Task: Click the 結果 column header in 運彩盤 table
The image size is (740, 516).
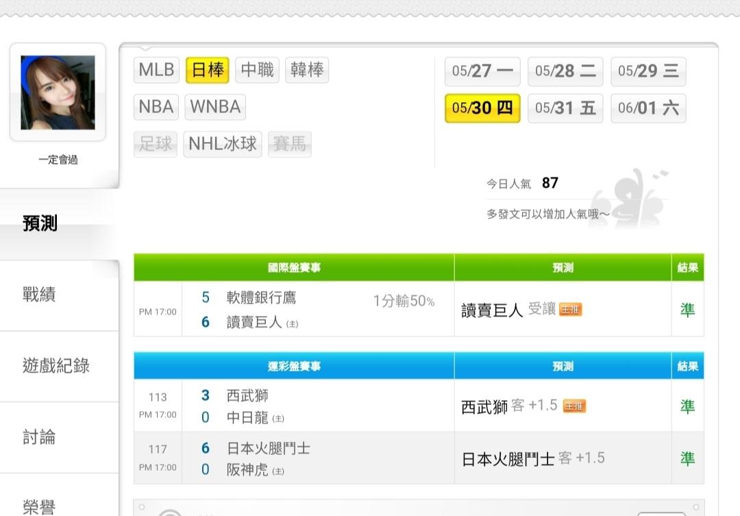Action: pyautogui.click(x=688, y=366)
